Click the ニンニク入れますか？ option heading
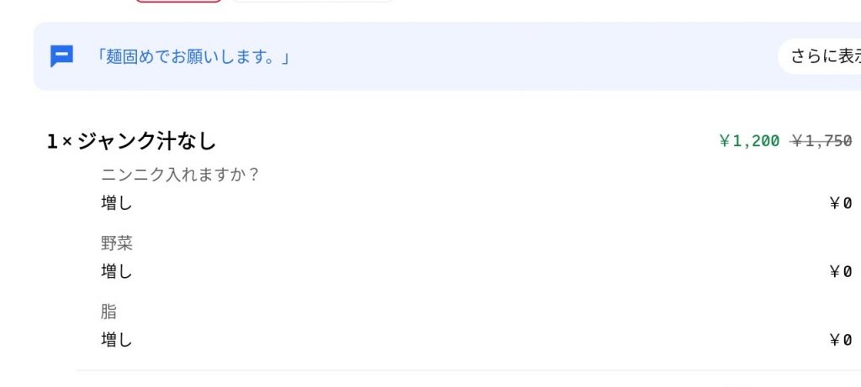 179,175
